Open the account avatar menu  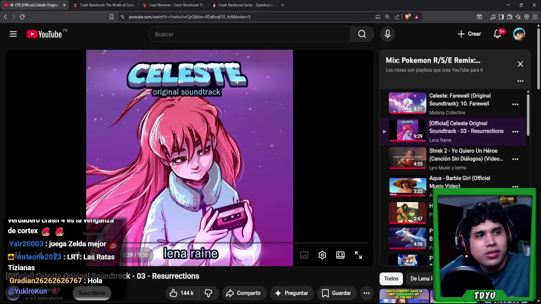click(519, 34)
